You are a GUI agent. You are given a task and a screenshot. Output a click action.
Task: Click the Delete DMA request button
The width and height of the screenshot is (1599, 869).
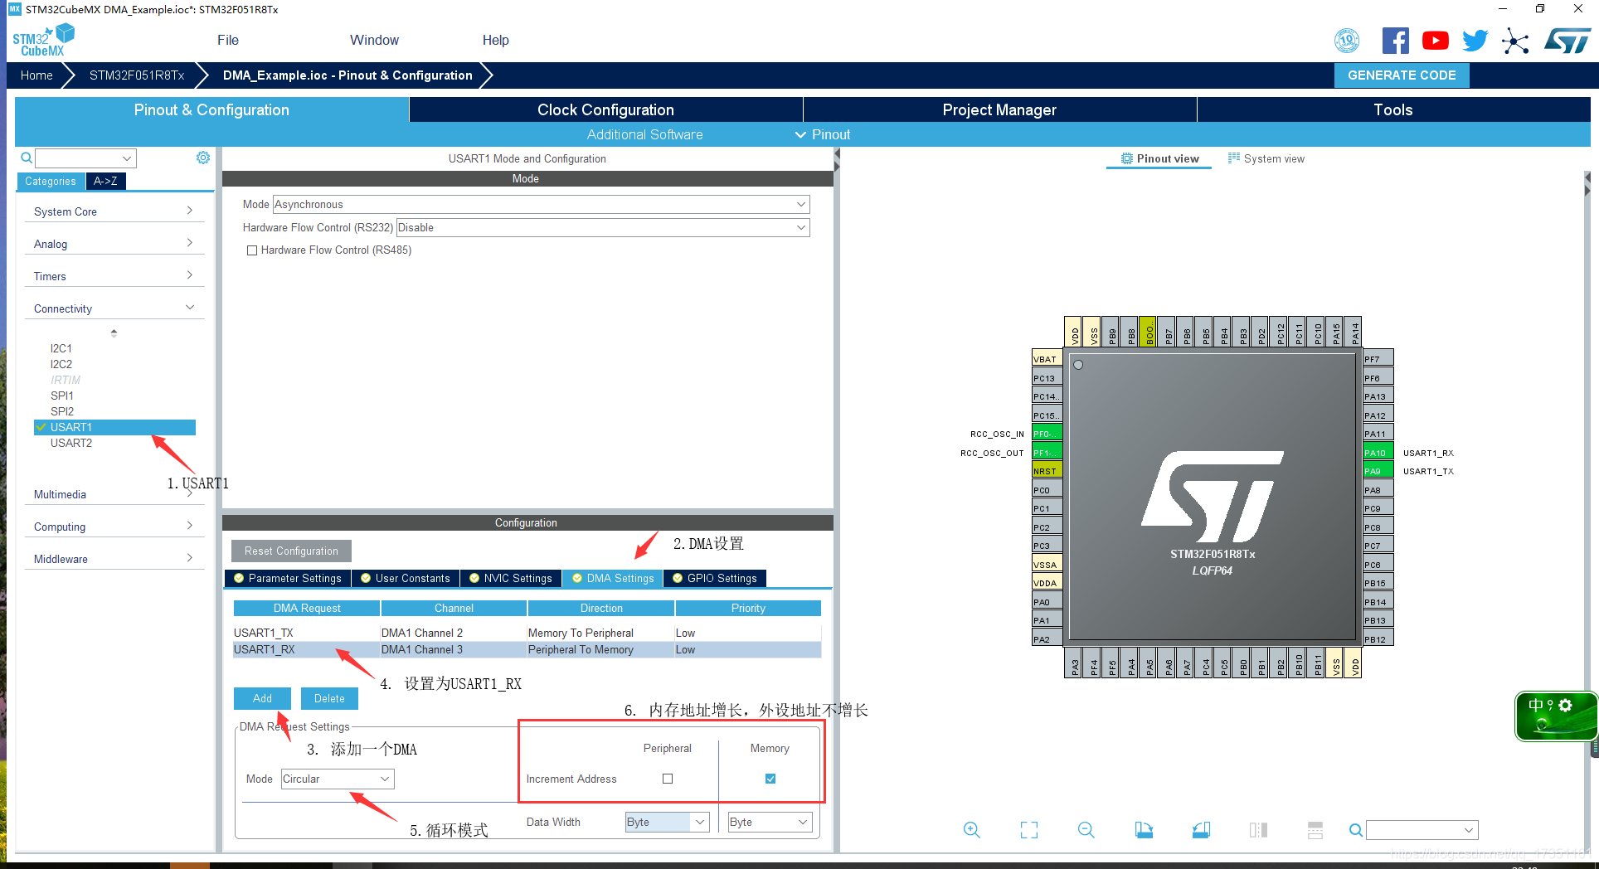click(x=329, y=698)
